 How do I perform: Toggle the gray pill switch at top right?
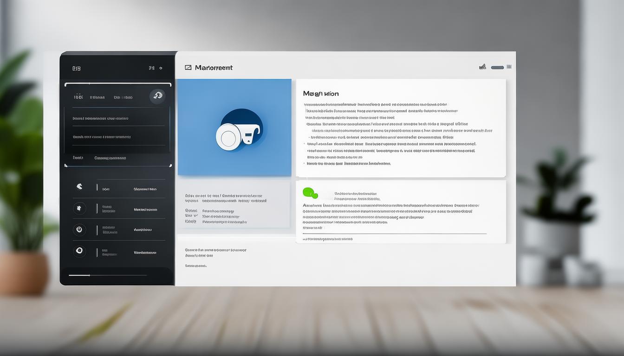point(497,68)
